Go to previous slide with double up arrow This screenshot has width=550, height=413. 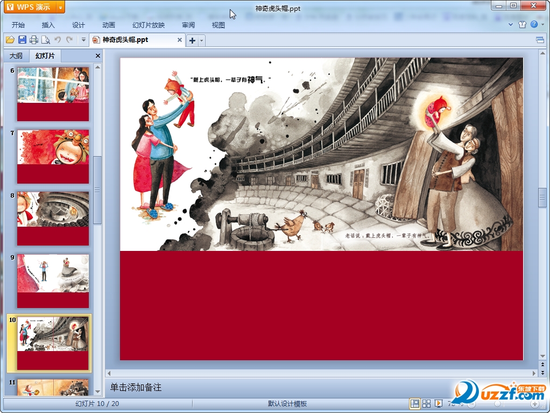(542, 365)
